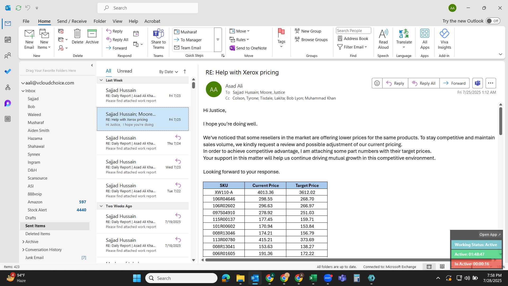Screen dimensions: 508x286
Task: Open the Rules dropdown menu
Action: pos(239,39)
